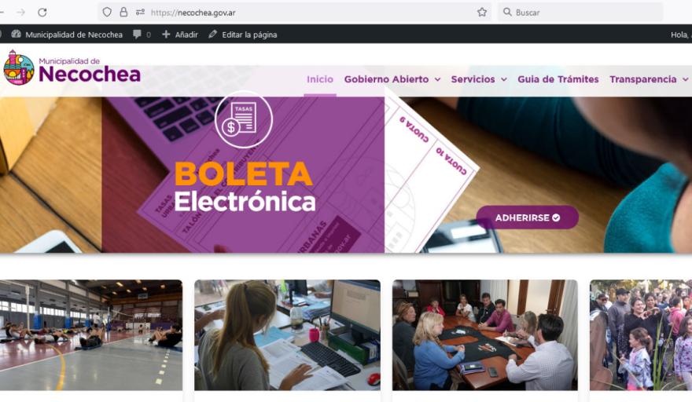Click the ADHERIRSE button
Image resolution: width=692 pixels, height=402 pixels.
click(x=528, y=217)
